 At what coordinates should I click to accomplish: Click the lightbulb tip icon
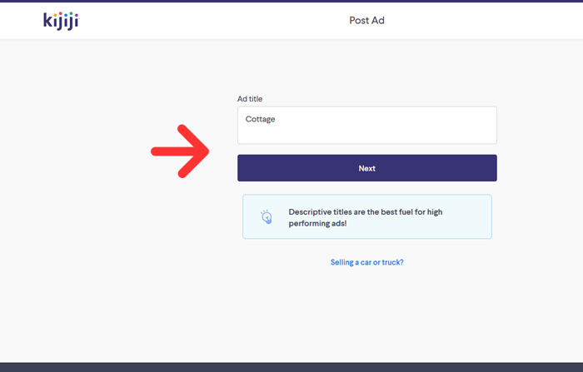(x=267, y=216)
